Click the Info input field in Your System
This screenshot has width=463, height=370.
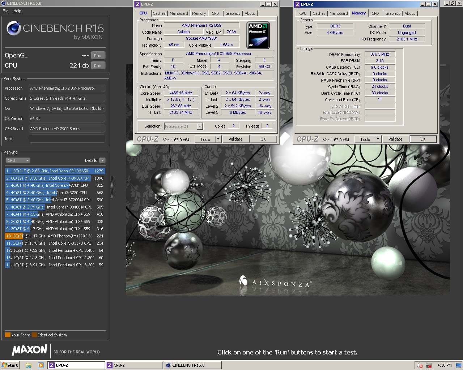coord(67,139)
